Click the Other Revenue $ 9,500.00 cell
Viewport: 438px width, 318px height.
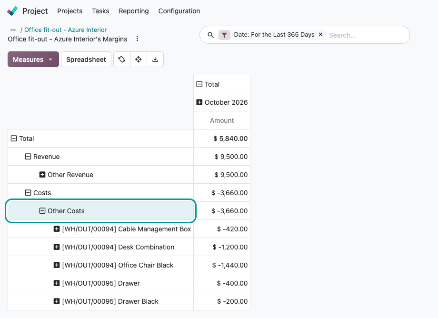[222, 175]
